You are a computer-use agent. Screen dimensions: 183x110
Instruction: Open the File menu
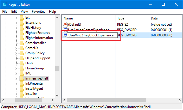(x=5, y=12)
